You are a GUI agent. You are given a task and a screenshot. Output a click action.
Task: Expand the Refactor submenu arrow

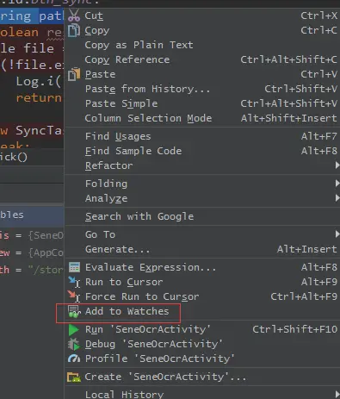coord(337,165)
